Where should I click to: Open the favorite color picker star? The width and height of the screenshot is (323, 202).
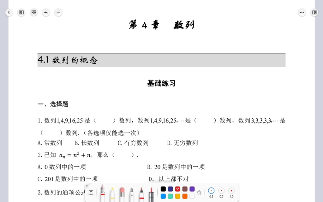click(x=199, y=192)
